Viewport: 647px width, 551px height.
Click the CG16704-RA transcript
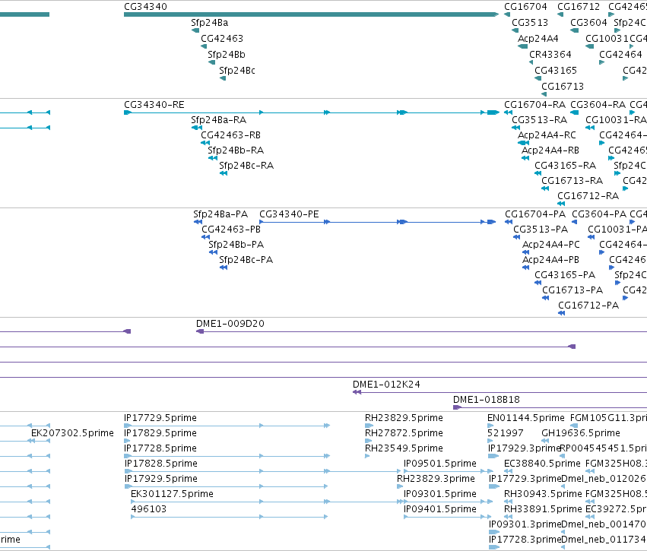(x=509, y=112)
